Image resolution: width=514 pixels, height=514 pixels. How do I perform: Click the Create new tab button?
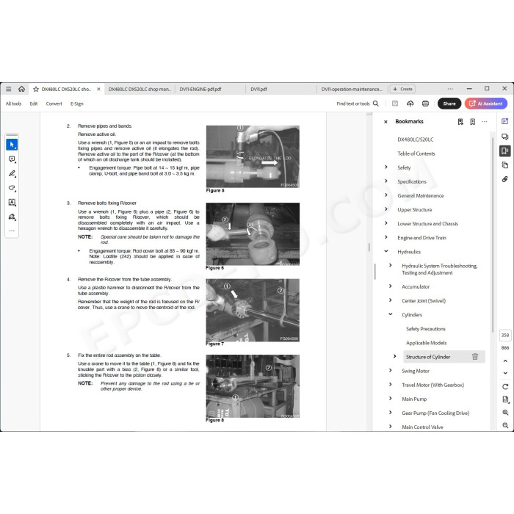402,89
